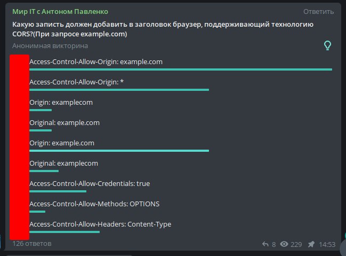Pick the Origin: example.com answer
The width and height of the screenshot is (346, 256).
click(62, 143)
